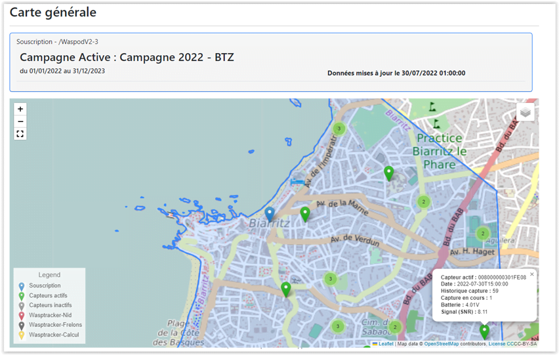Select green sensor pin left of Practice Biarritz

(x=389, y=173)
